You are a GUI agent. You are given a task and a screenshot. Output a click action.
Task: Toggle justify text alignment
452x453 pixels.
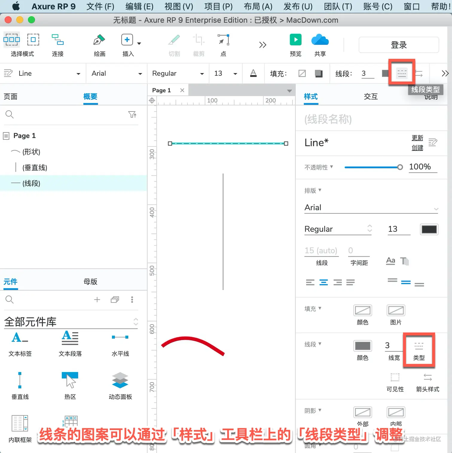(350, 282)
